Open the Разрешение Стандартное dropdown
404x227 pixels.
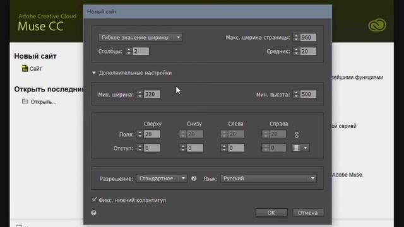[162, 178]
